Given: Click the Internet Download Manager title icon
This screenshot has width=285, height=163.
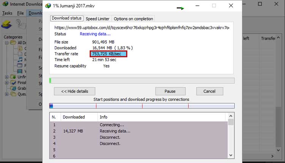Looking at the screenshot, I should 5,4.
